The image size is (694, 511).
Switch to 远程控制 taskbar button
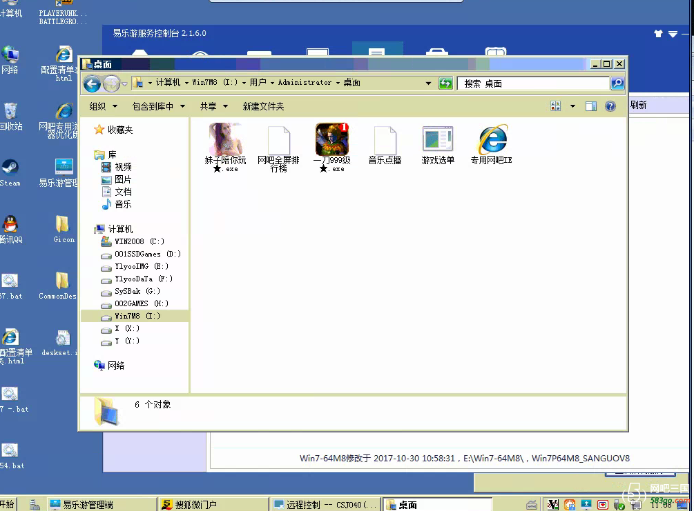(325, 504)
